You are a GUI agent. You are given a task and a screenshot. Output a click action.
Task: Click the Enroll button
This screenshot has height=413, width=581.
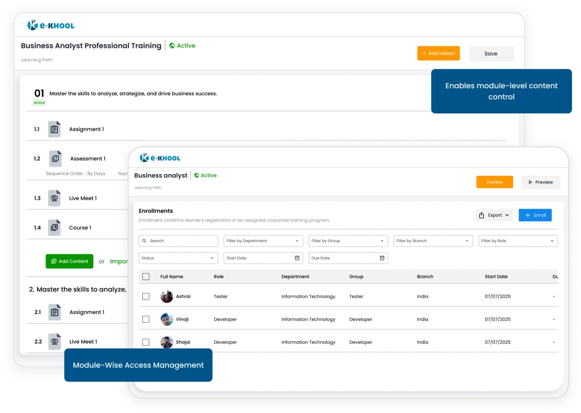pos(535,214)
